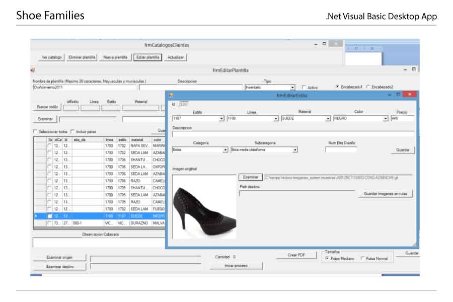453x302 pixels.
Task: Close the frmEditarEstilo dialog
Action: coord(410,95)
